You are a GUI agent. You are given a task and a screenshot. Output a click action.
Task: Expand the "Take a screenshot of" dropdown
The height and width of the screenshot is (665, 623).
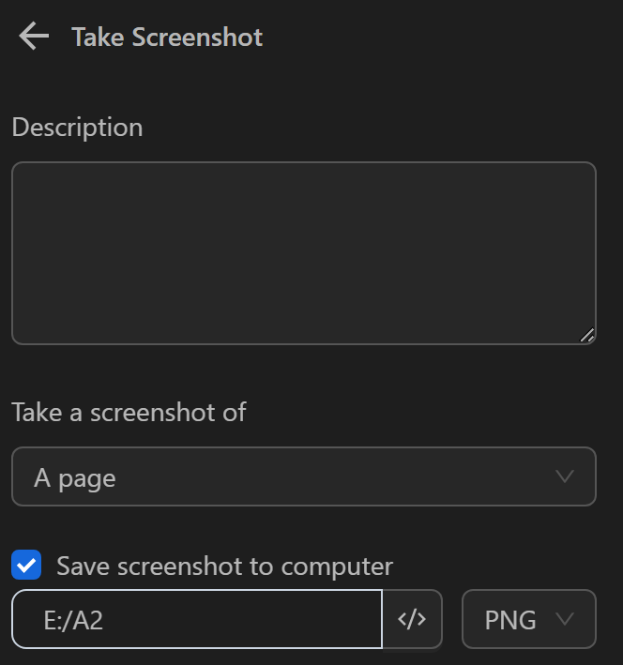coord(303,477)
